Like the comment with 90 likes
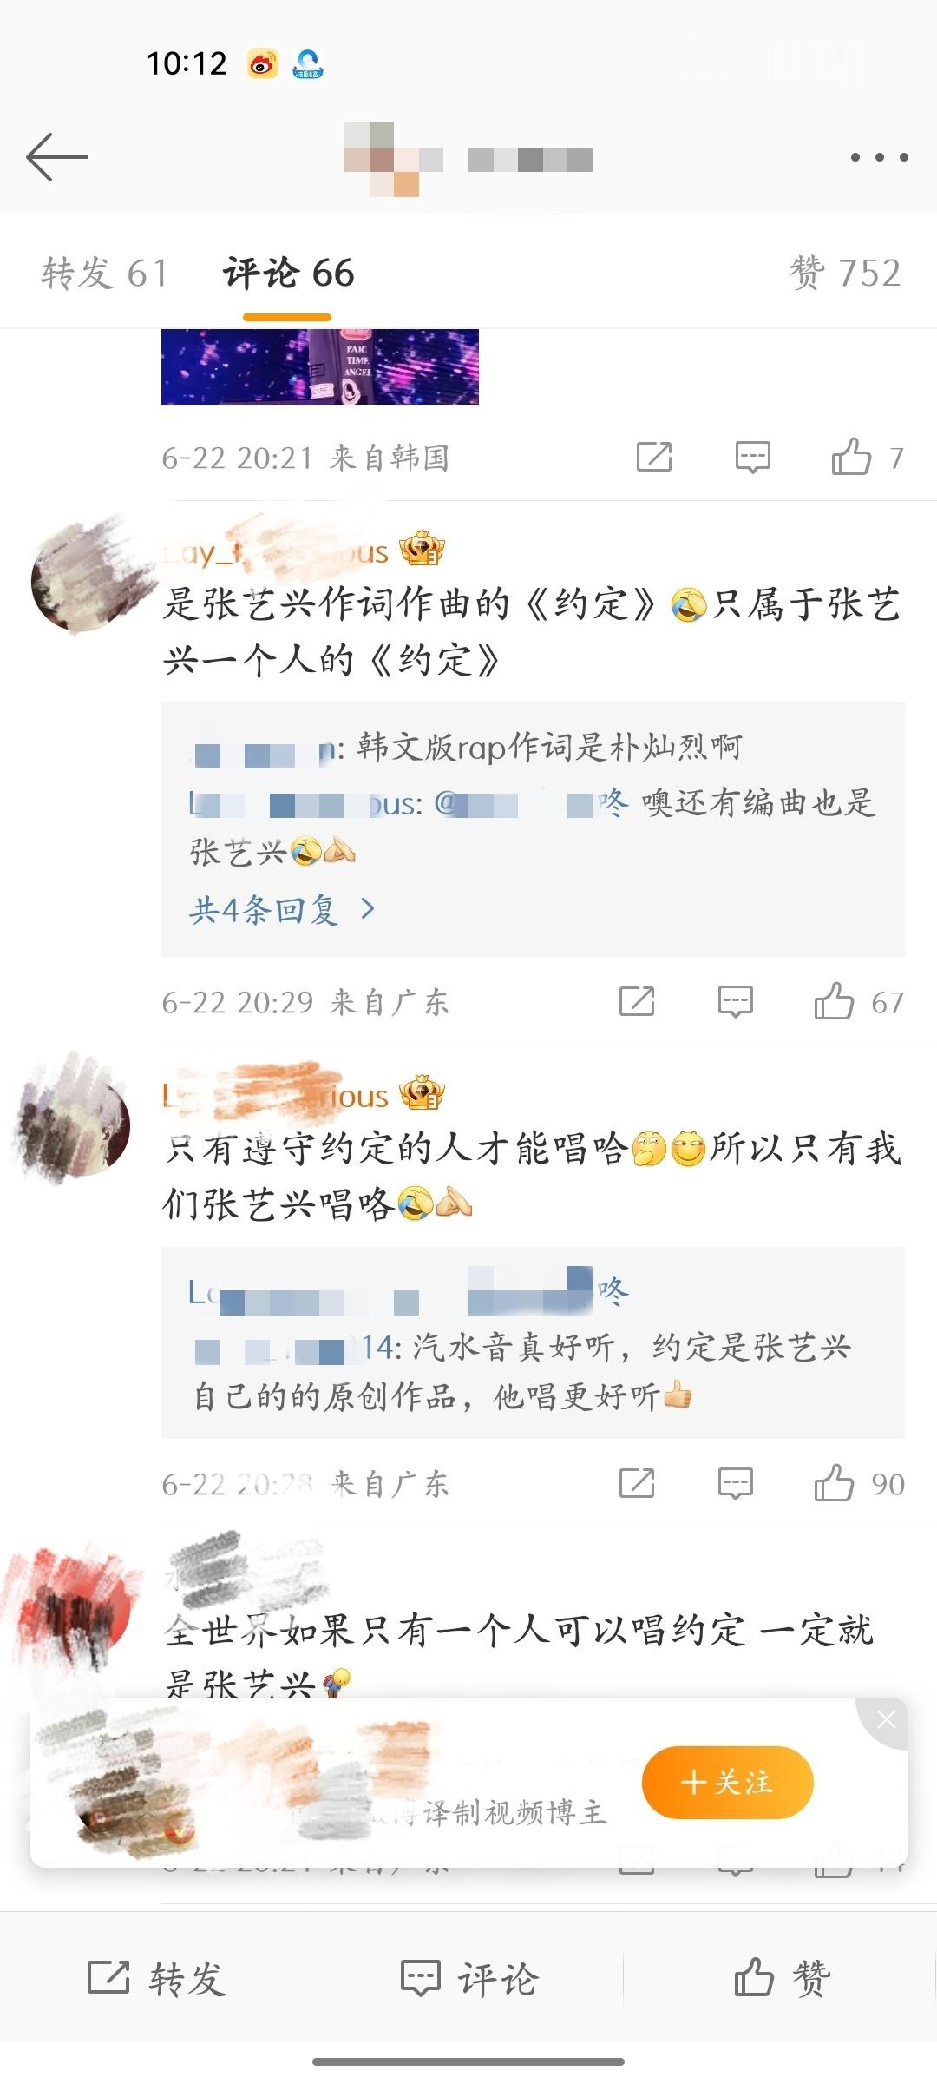 (x=834, y=1483)
